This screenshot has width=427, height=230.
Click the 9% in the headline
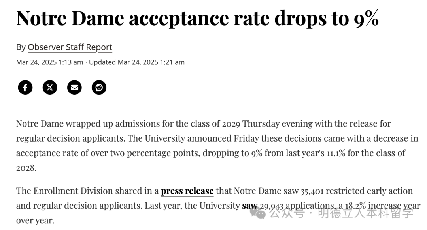366,19
